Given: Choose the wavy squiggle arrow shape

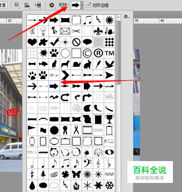Looking at the screenshot, I should (x=54, y=97).
